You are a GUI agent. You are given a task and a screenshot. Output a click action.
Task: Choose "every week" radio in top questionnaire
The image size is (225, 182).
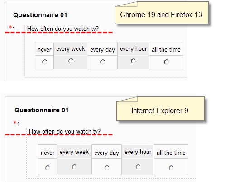coord(71,61)
